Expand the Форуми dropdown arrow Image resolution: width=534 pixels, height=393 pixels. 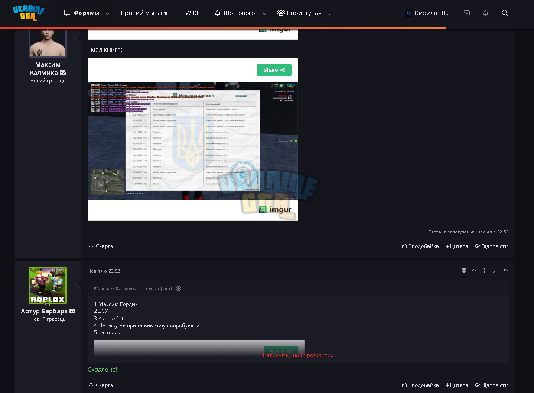click(x=107, y=13)
